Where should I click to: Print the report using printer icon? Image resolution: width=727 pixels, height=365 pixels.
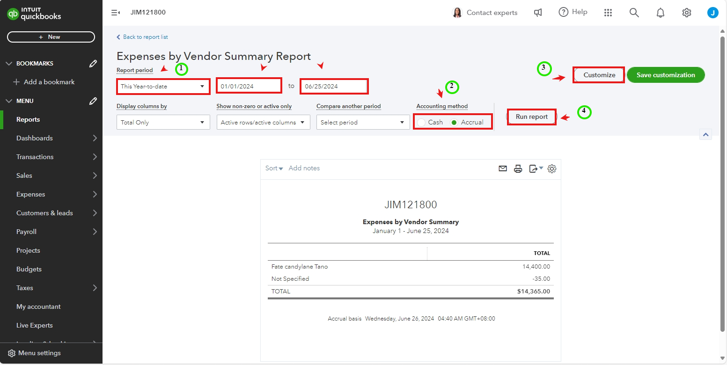coord(518,168)
